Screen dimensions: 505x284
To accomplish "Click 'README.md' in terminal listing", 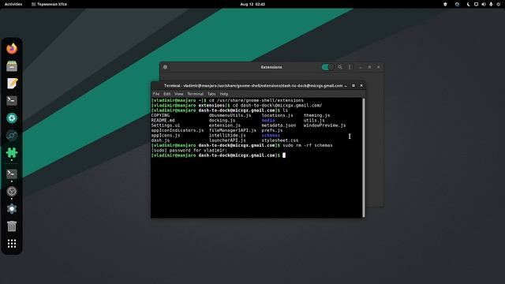I will pos(163,121).
